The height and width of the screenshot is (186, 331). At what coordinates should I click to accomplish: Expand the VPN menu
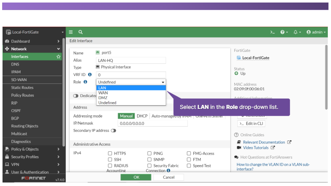59,164
